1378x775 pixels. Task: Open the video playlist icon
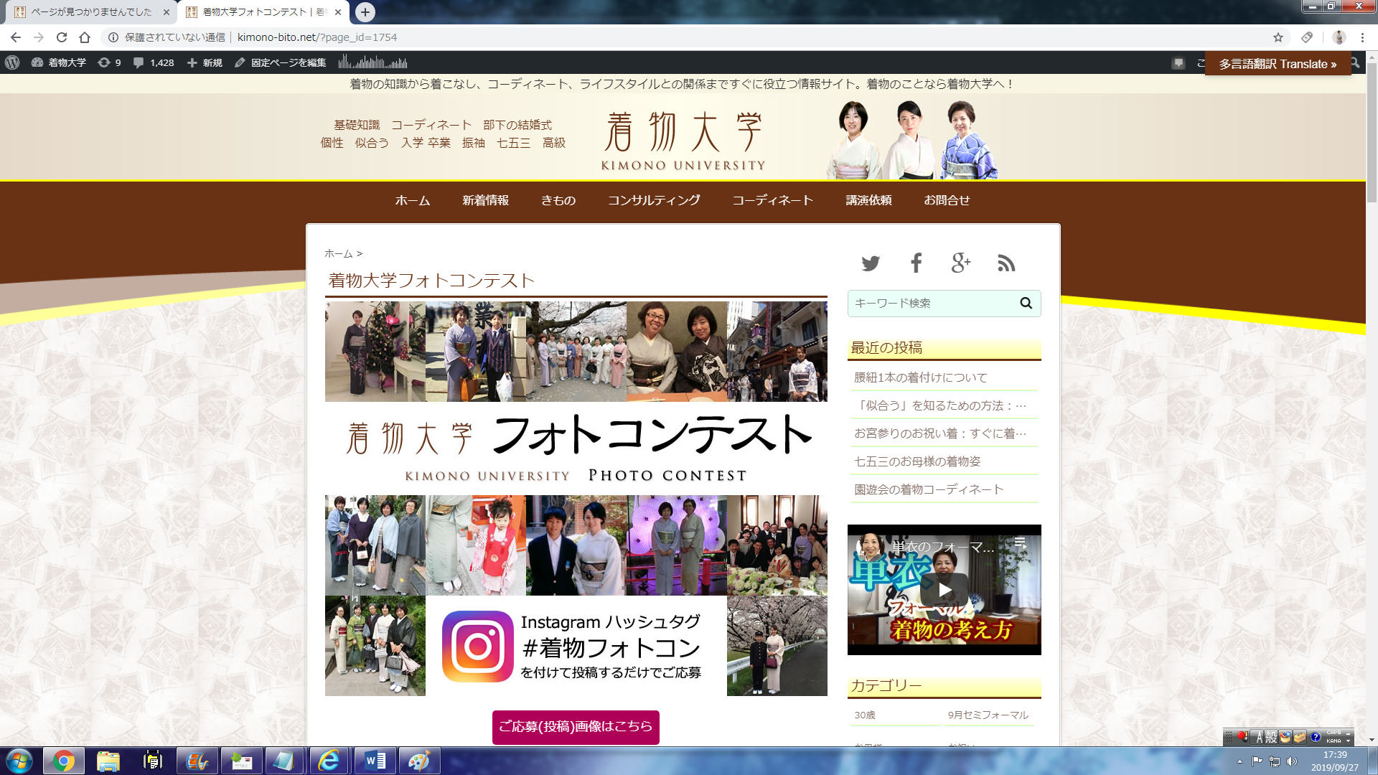coord(1020,543)
